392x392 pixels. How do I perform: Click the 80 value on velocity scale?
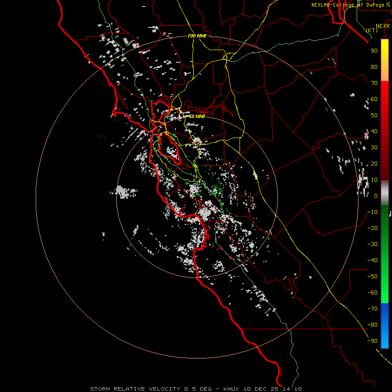pyautogui.click(x=374, y=67)
